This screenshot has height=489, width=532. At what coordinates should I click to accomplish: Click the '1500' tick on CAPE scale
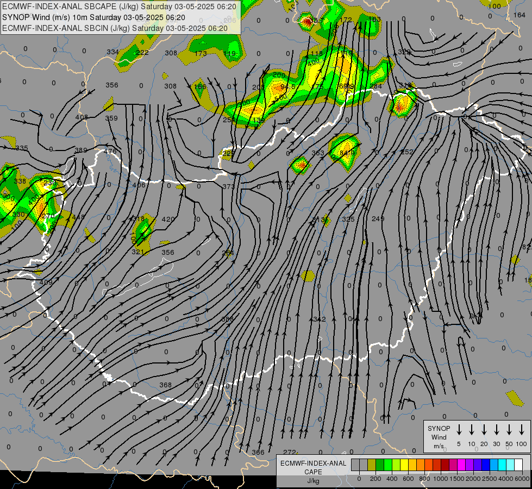point(457,479)
